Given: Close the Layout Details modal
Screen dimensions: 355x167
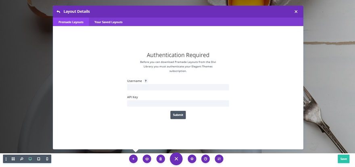Looking at the screenshot, I should pos(296,12).
